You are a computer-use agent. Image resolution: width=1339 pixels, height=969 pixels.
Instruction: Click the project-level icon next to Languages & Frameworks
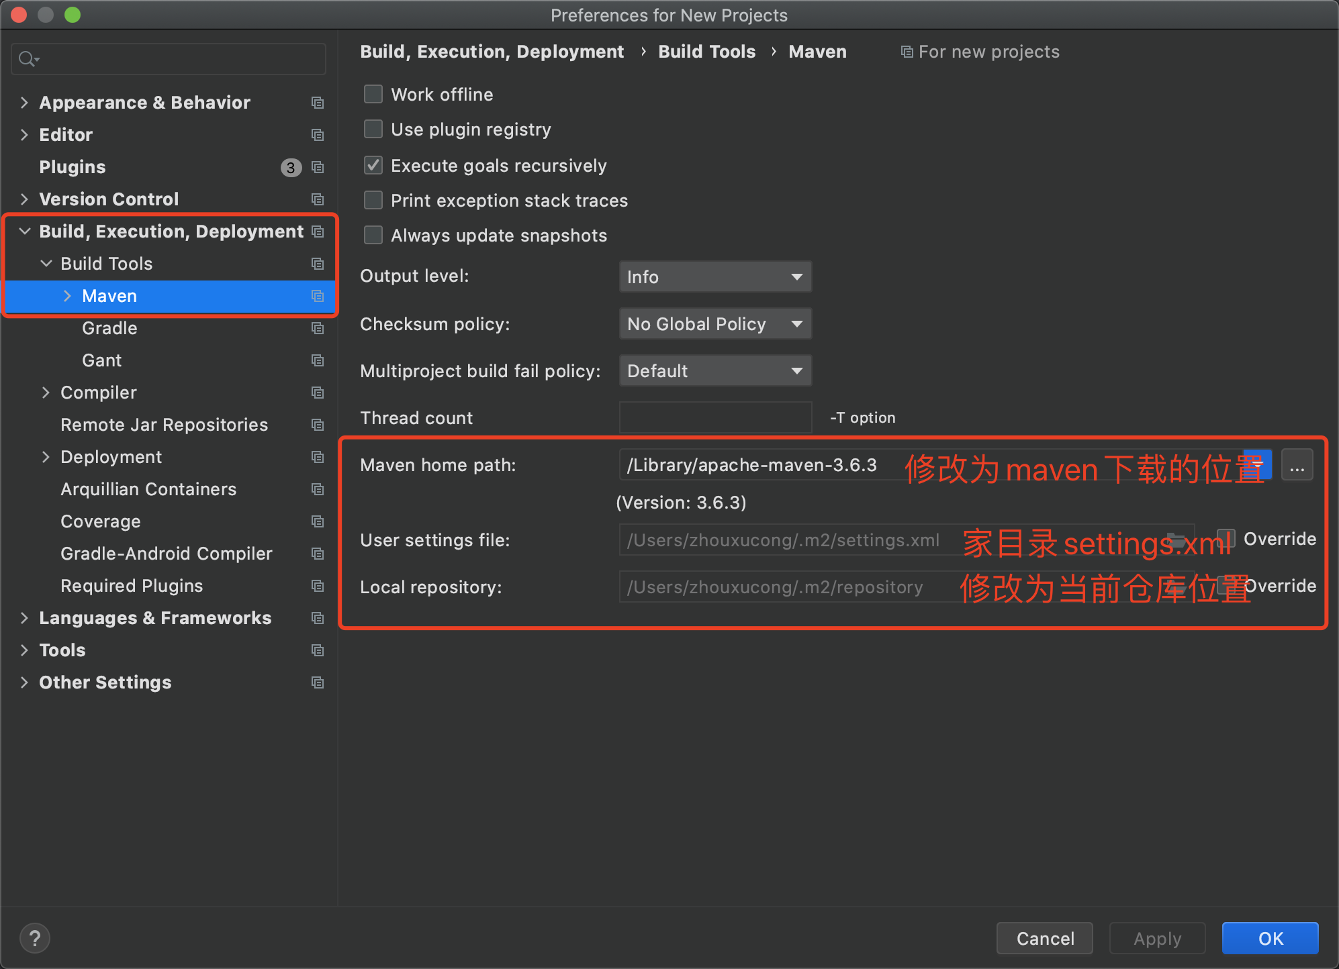(318, 618)
